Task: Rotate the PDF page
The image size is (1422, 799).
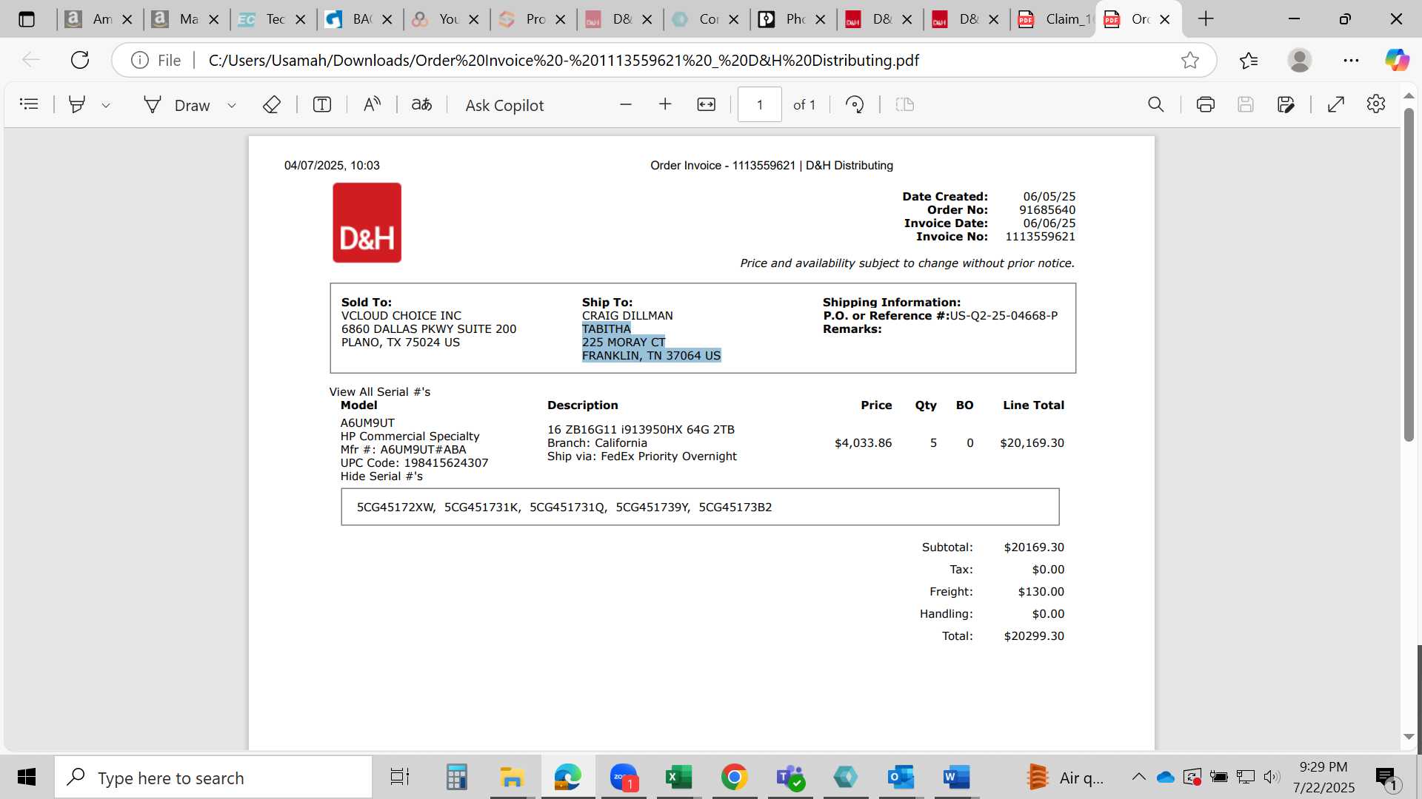Action: [x=855, y=104]
